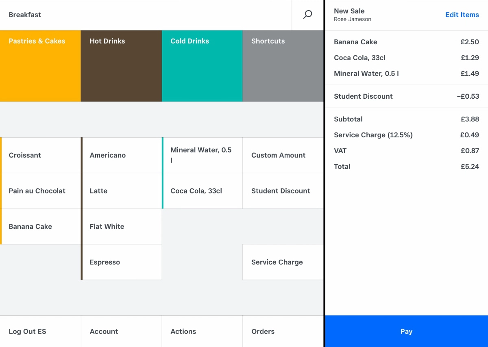Screen dimensions: 488x347
Task: Tap the Coca Cola, 33cl product button
Action: [x=202, y=191]
